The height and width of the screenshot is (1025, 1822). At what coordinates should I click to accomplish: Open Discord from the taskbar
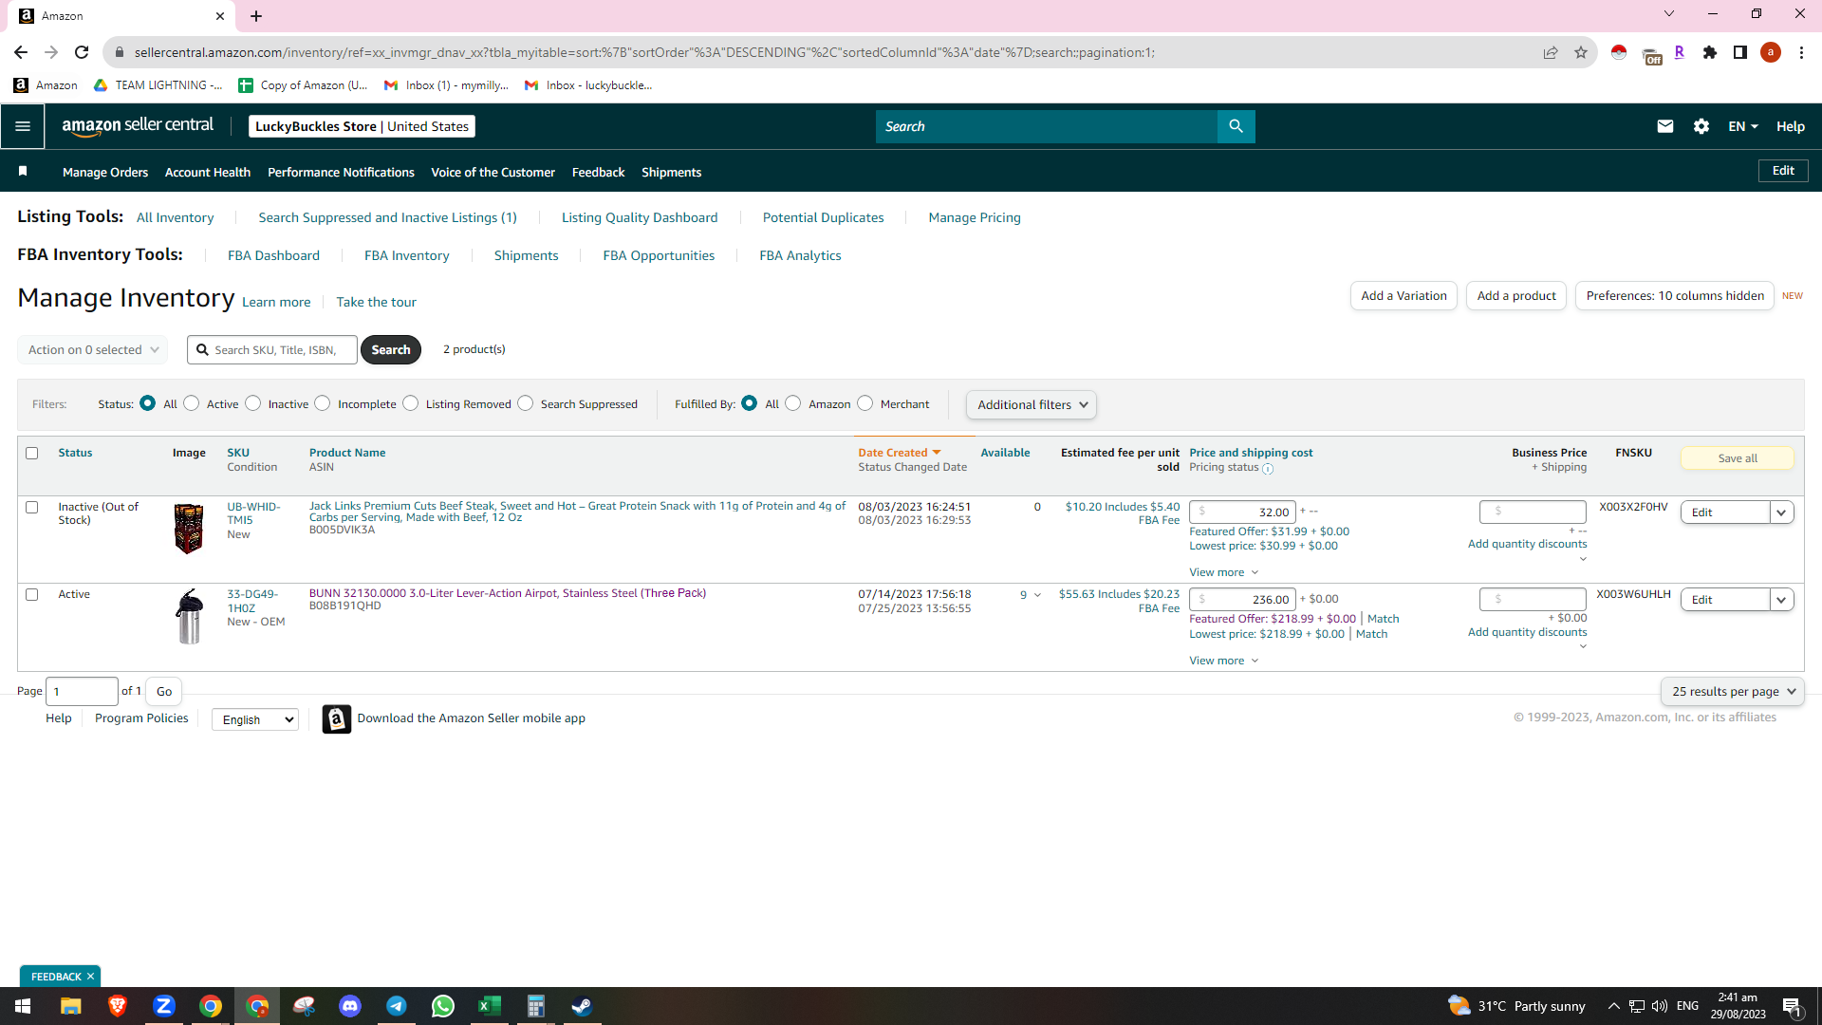coord(350,1006)
